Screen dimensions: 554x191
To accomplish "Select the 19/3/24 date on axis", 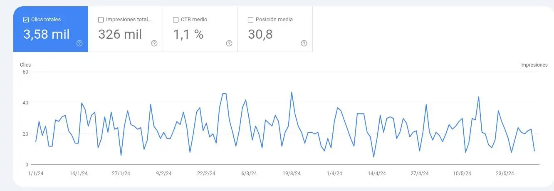I will point(291,174).
